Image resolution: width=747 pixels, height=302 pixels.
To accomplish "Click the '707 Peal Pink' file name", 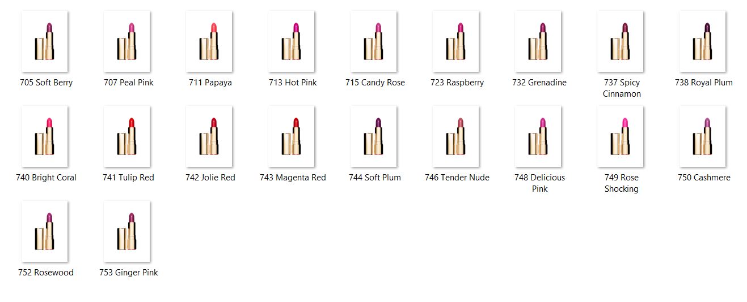I will click(x=128, y=83).
